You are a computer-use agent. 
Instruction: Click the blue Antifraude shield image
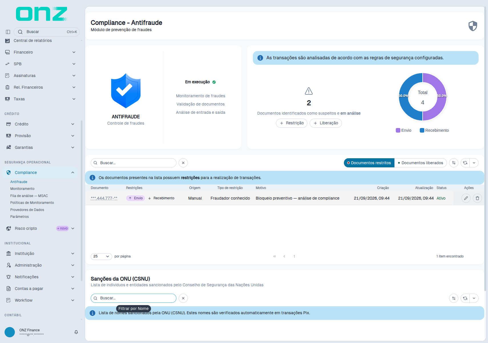[126, 91]
